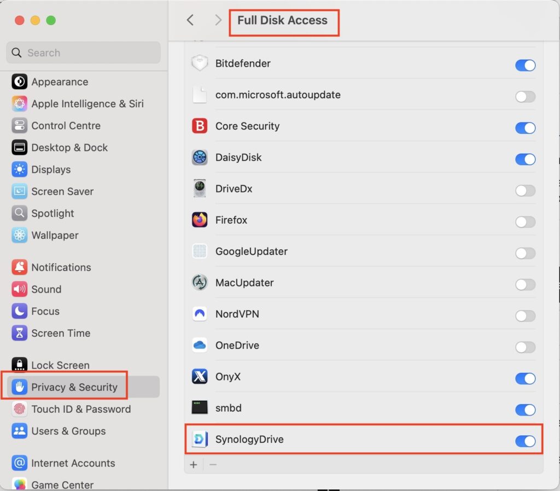Open Privacy & Security settings
560x491 pixels.
point(74,387)
